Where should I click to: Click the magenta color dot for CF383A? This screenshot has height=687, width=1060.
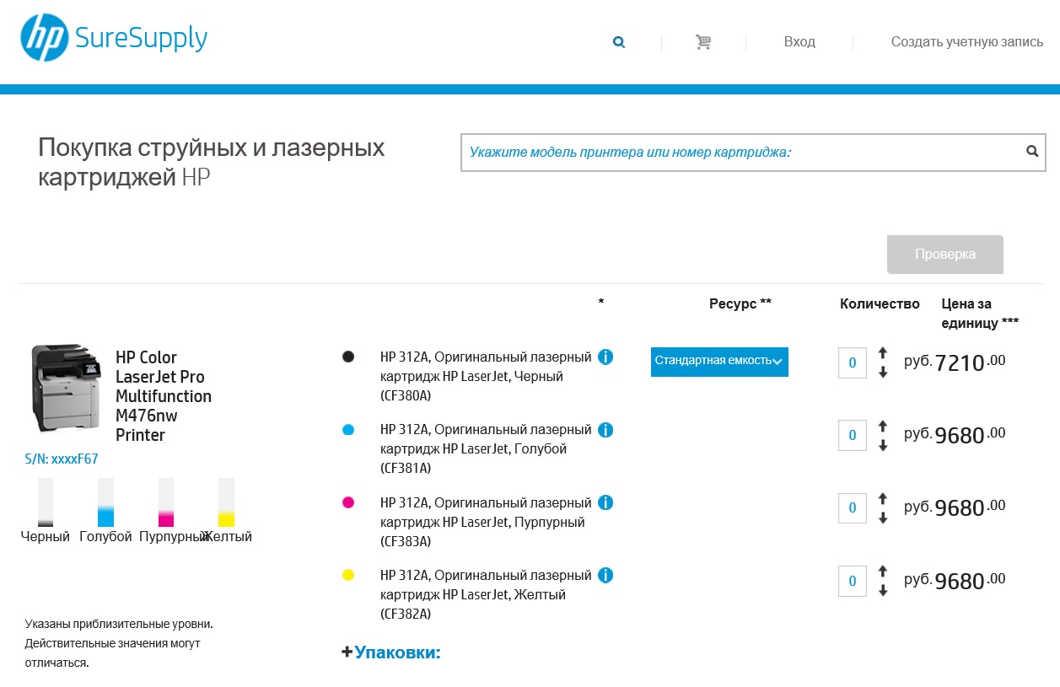pos(348,502)
